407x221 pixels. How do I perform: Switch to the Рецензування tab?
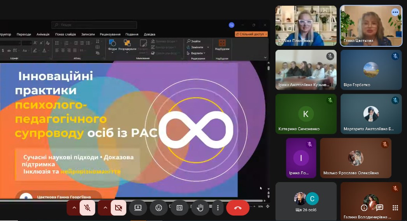point(110,34)
